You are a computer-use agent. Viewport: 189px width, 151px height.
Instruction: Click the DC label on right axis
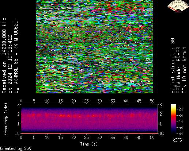[x=162, y=133]
